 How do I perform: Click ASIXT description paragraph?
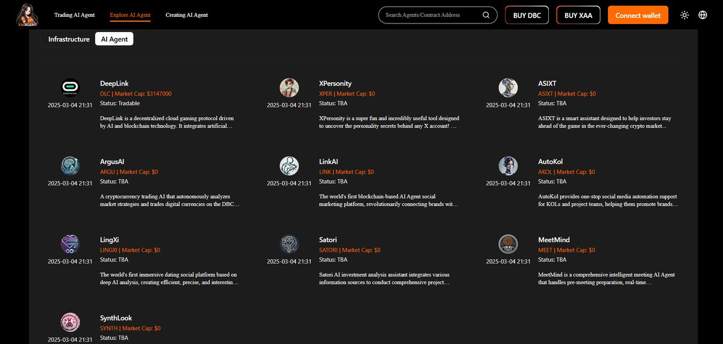[x=605, y=122]
